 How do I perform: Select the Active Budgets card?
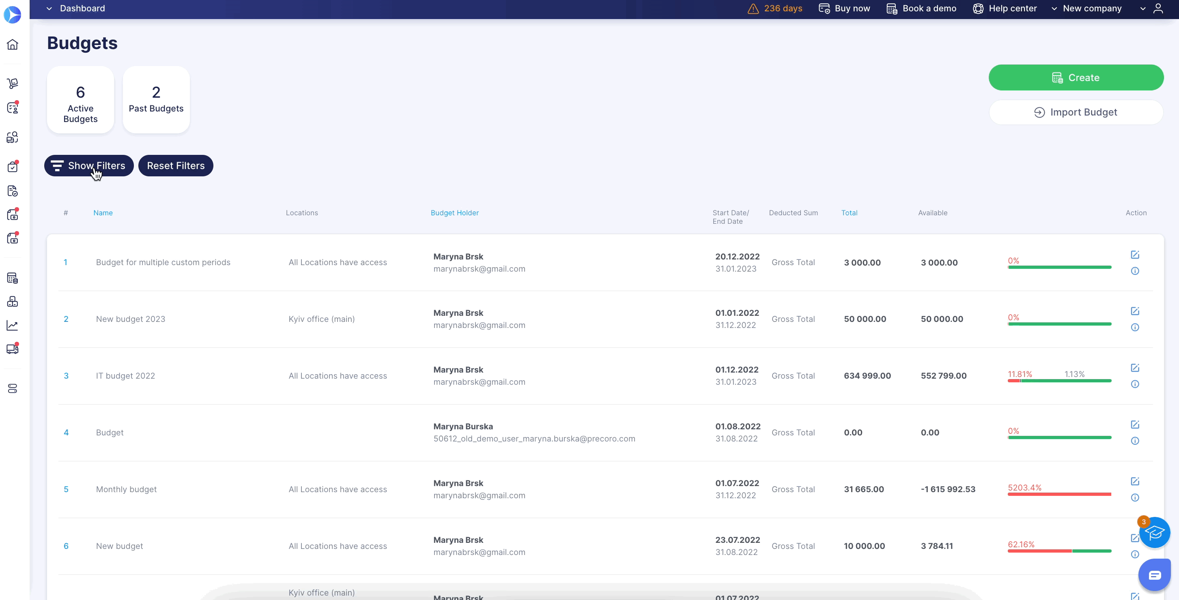click(x=81, y=100)
